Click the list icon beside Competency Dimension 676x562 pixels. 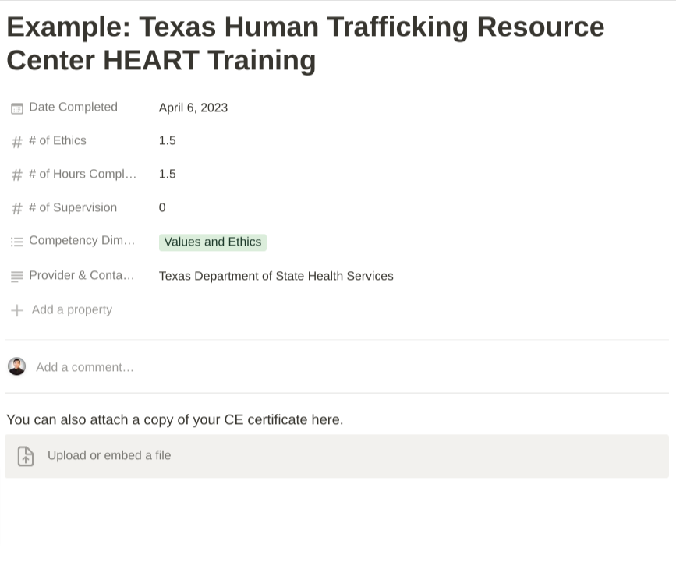(17, 242)
